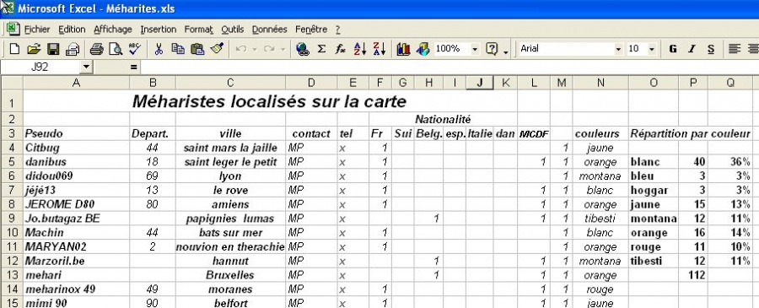
Task: Select the pseudo cell 'JEROME D80'
Action: tap(76, 204)
